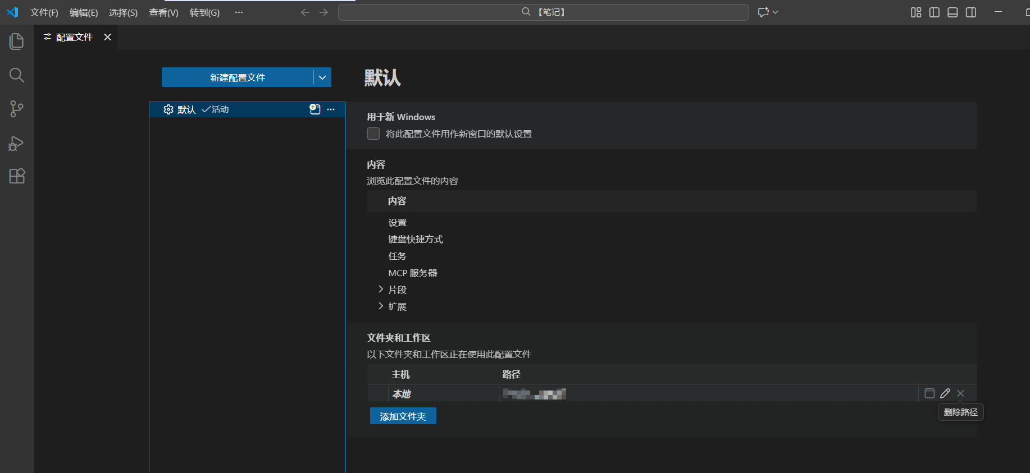Minimize the VS Code window

(x=998, y=12)
